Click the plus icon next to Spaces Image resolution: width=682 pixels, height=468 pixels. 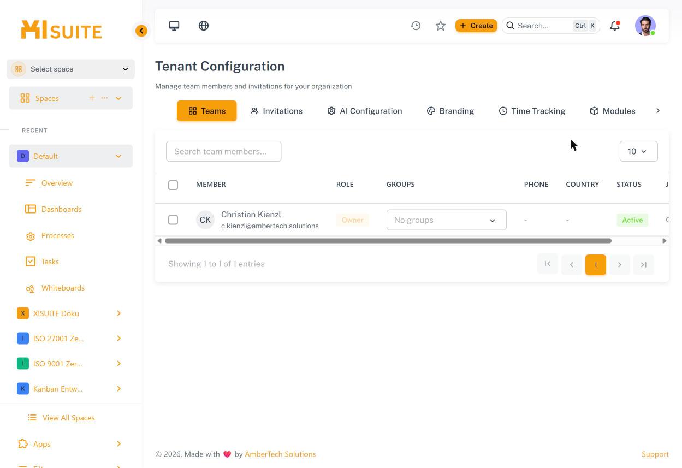(92, 98)
